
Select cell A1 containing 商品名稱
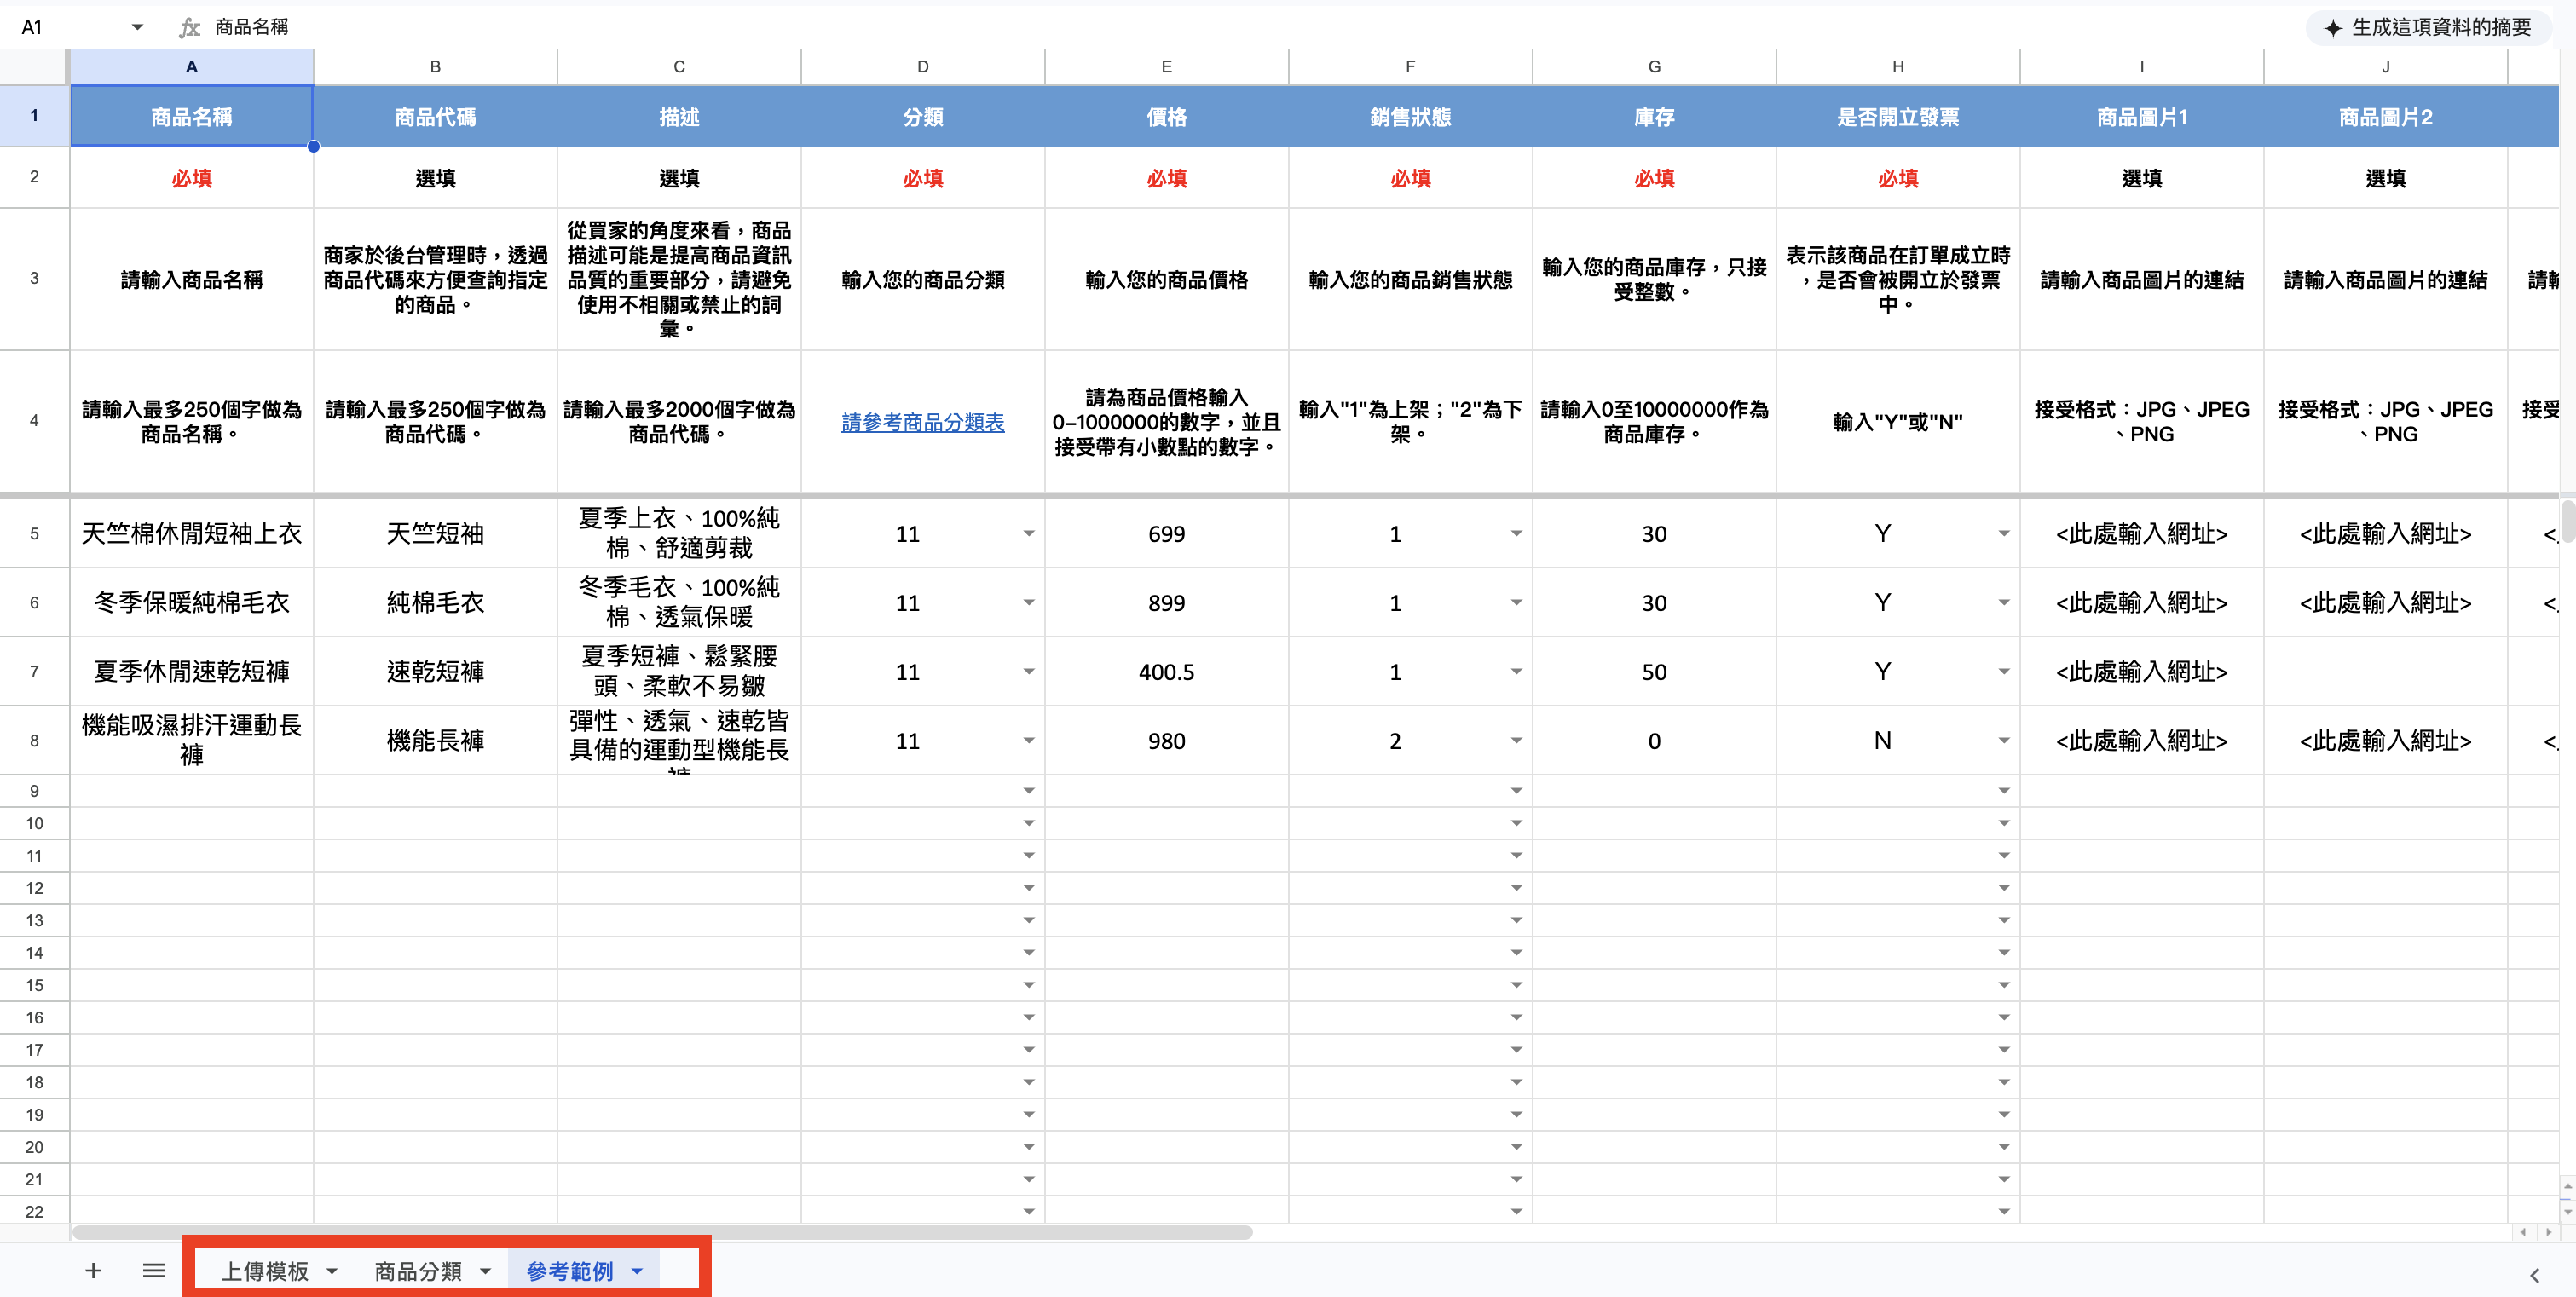(191, 116)
